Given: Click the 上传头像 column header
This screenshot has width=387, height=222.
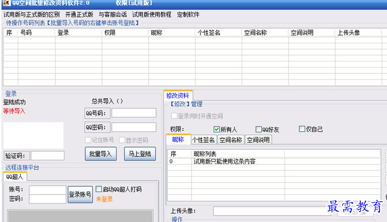Looking at the screenshot, I should [358, 32].
